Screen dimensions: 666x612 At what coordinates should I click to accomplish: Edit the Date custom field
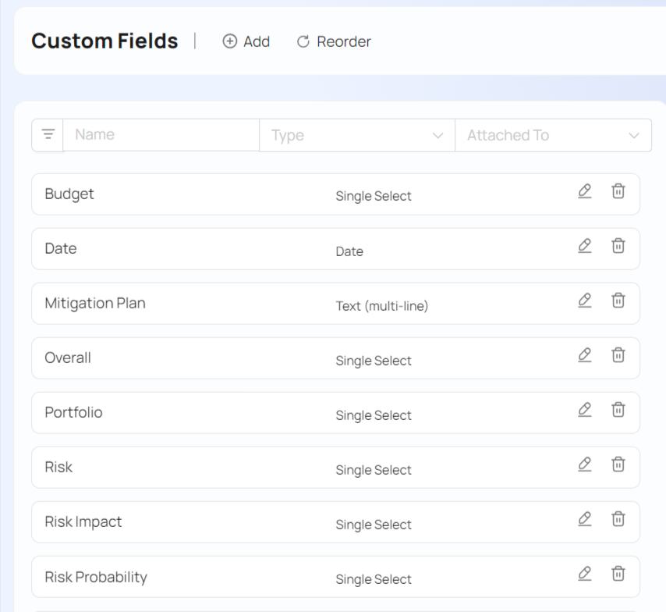(585, 246)
